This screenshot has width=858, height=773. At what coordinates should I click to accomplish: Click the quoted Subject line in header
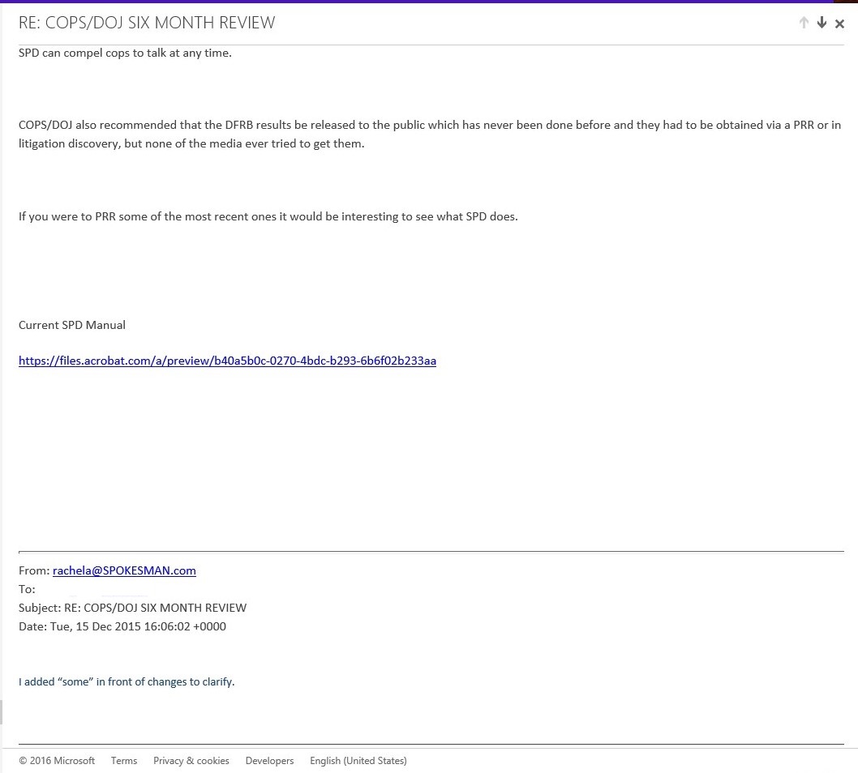[132, 608]
